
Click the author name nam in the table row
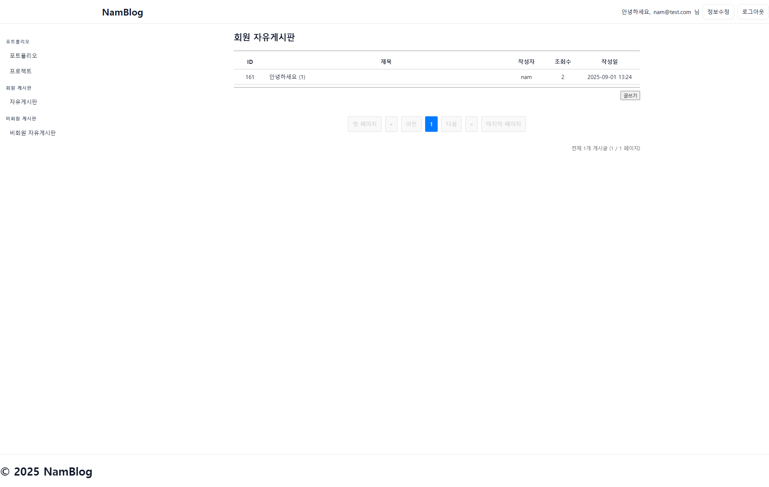click(526, 77)
